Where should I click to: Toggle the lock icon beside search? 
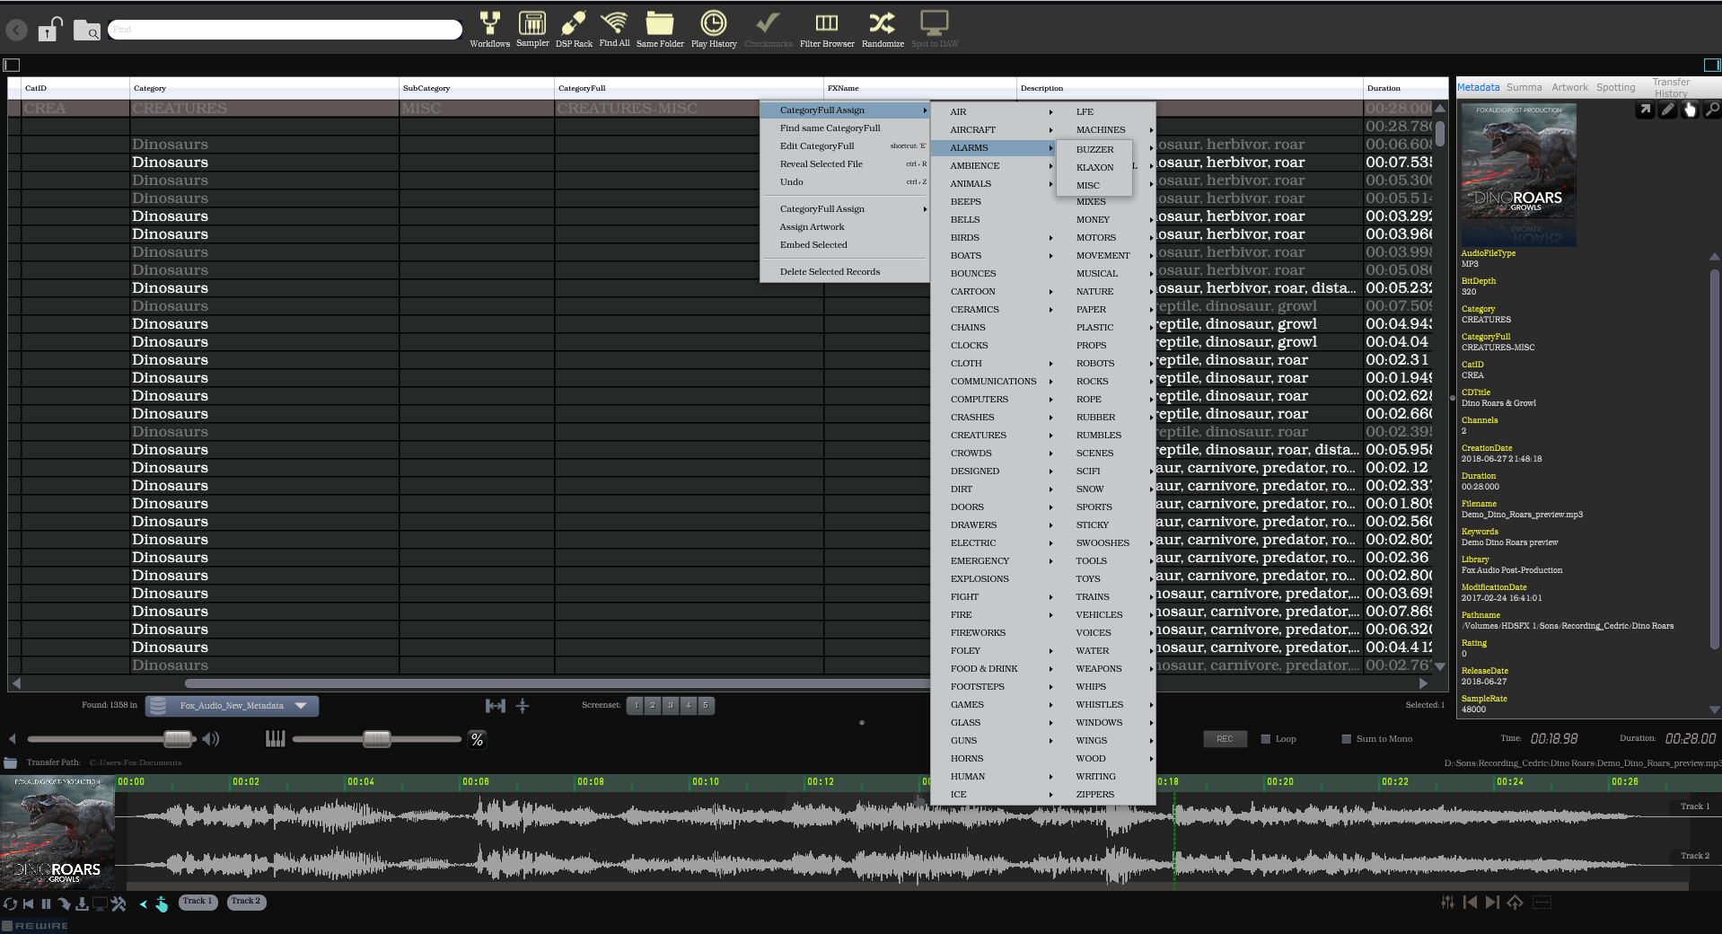[x=49, y=30]
